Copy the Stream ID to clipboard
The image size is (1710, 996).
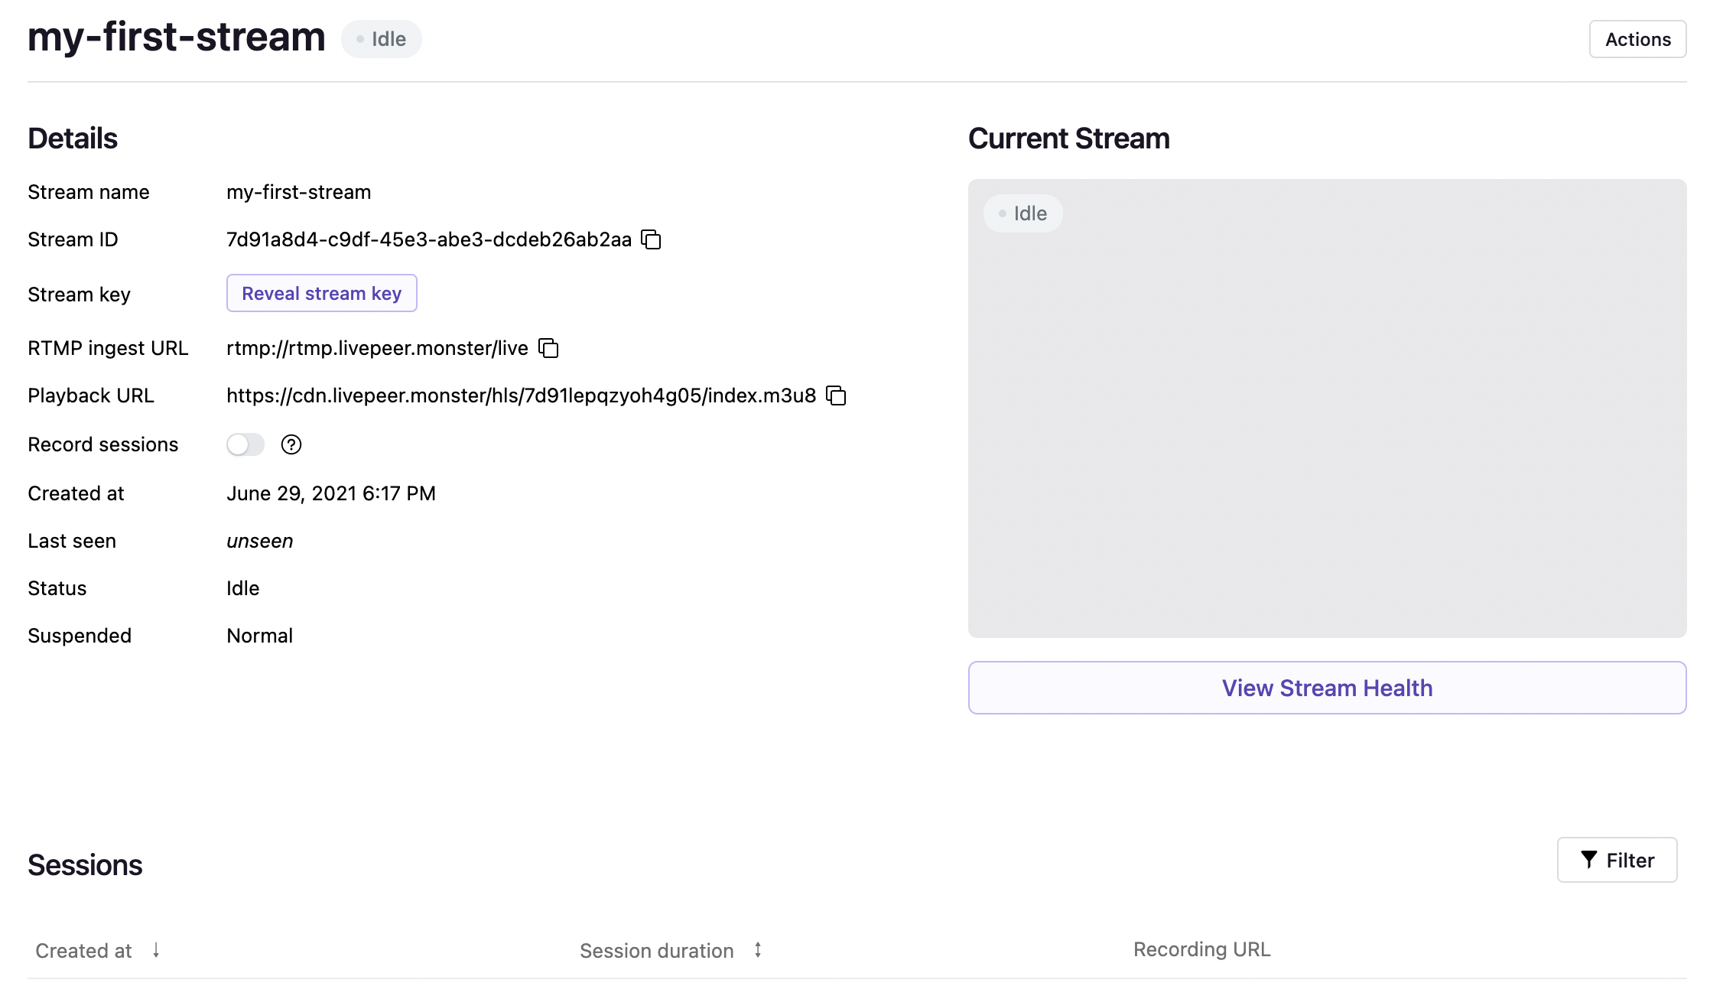(651, 239)
